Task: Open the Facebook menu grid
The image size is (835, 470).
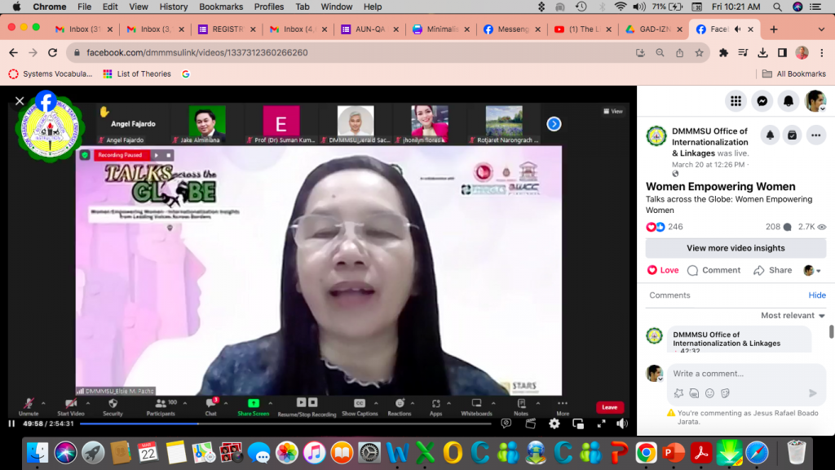Action: (x=736, y=100)
